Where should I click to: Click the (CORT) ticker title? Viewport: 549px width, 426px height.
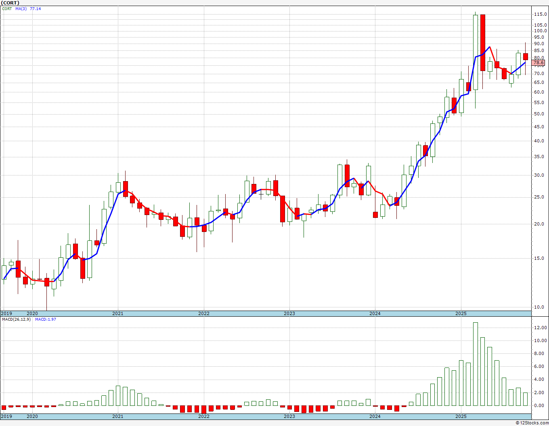pyautogui.click(x=10, y=3)
